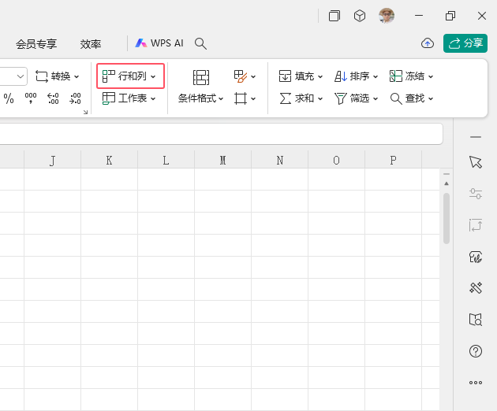Open the 冻结 (Freeze) panes dropdown

(411, 76)
